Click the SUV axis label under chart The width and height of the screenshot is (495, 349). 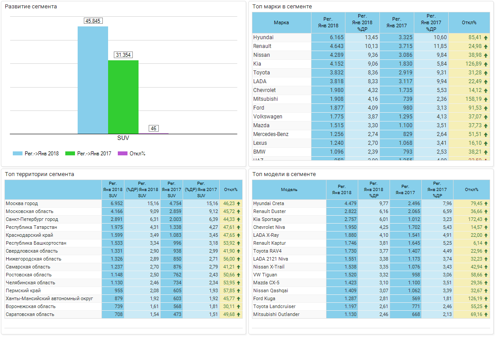click(x=123, y=138)
